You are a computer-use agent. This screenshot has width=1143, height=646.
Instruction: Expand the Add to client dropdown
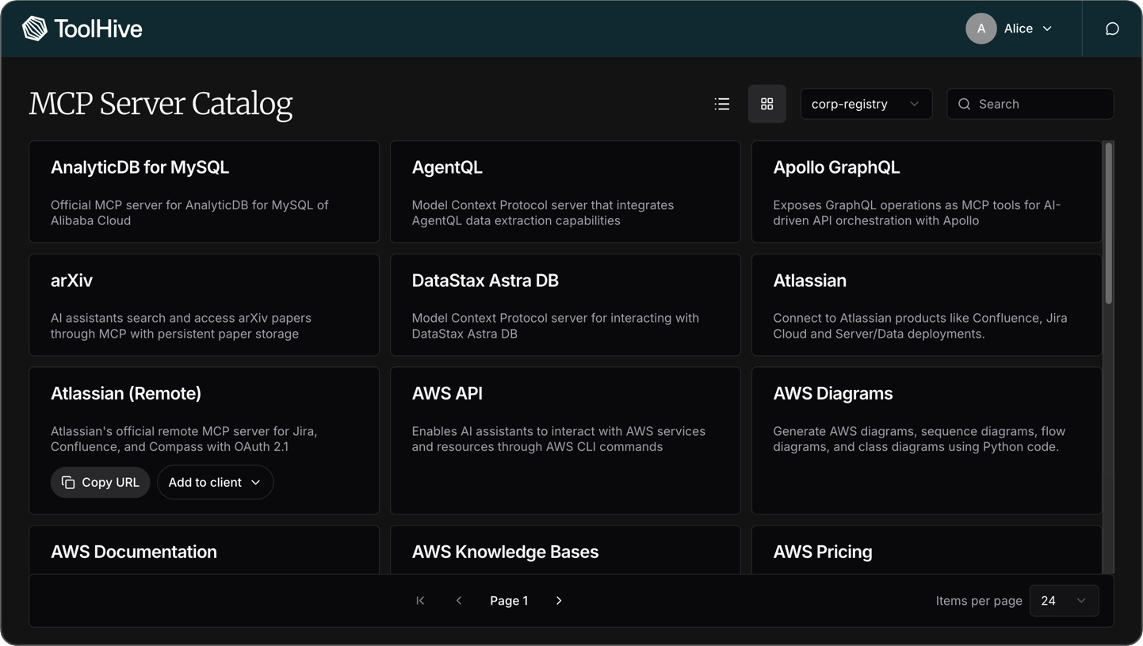216,483
